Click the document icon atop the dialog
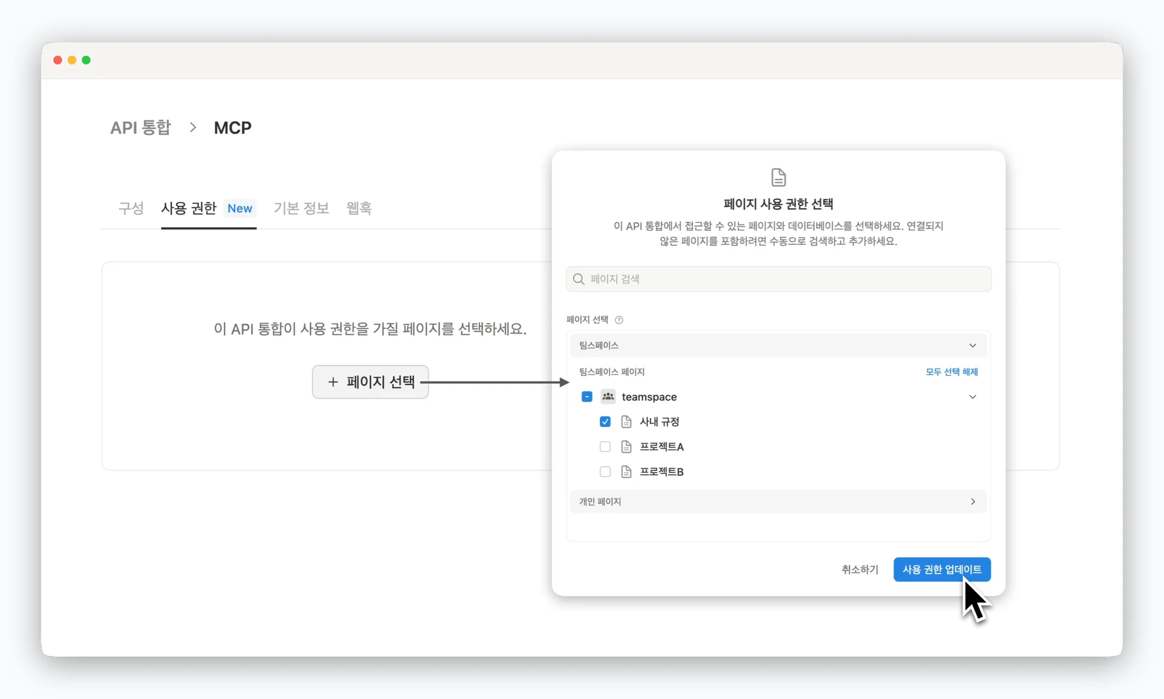 pyautogui.click(x=778, y=178)
